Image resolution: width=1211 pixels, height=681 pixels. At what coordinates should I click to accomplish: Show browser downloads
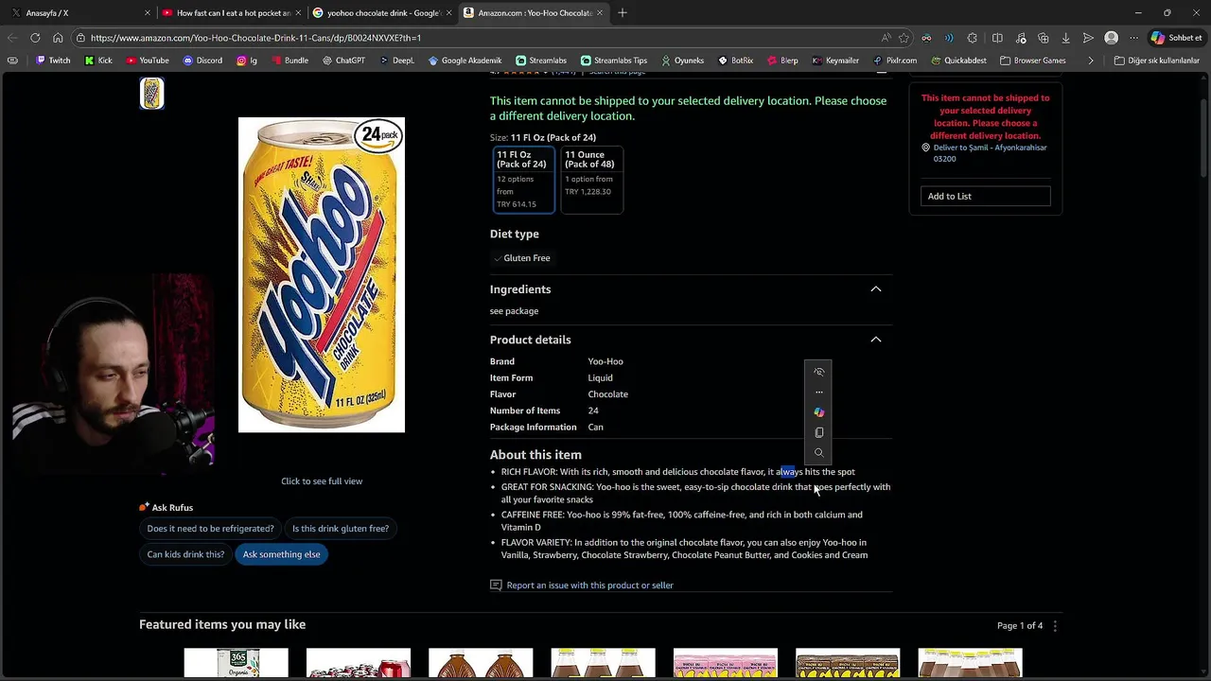1065,38
